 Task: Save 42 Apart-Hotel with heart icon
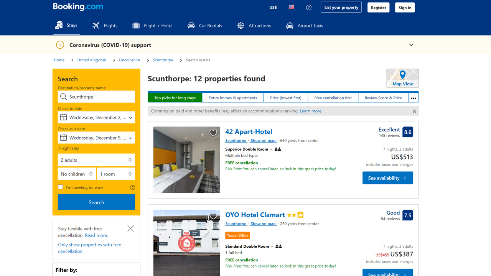click(x=213, y=133)
